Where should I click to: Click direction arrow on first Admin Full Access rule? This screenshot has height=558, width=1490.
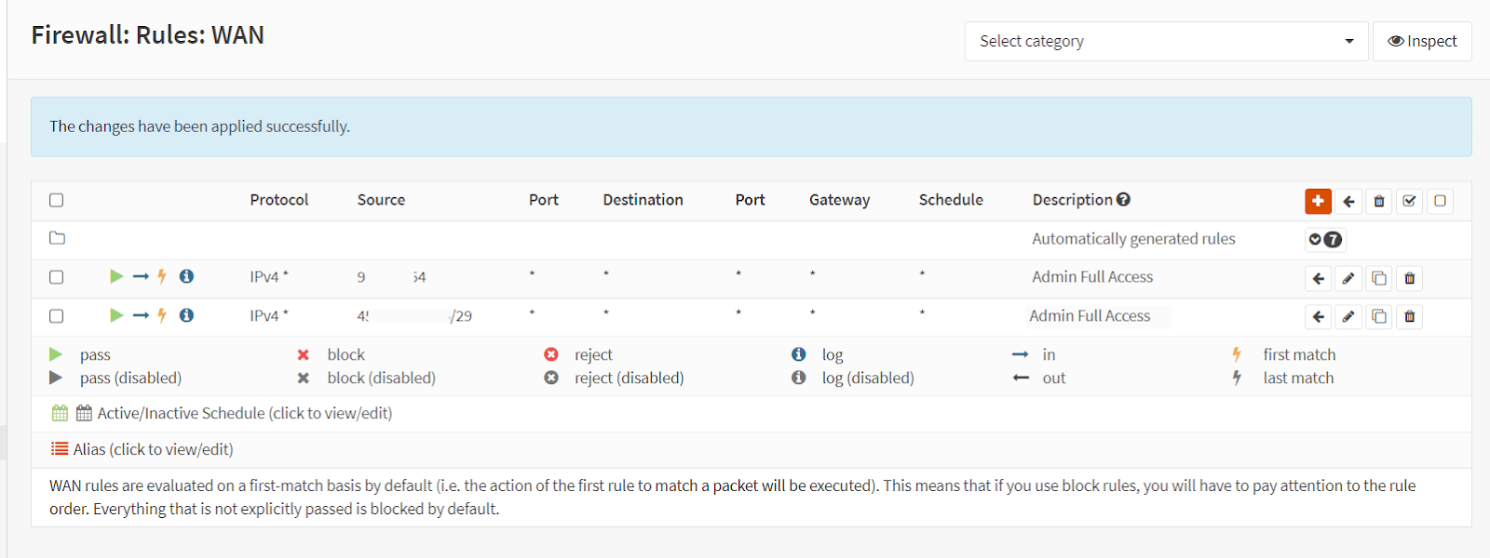tap(141, 276)
